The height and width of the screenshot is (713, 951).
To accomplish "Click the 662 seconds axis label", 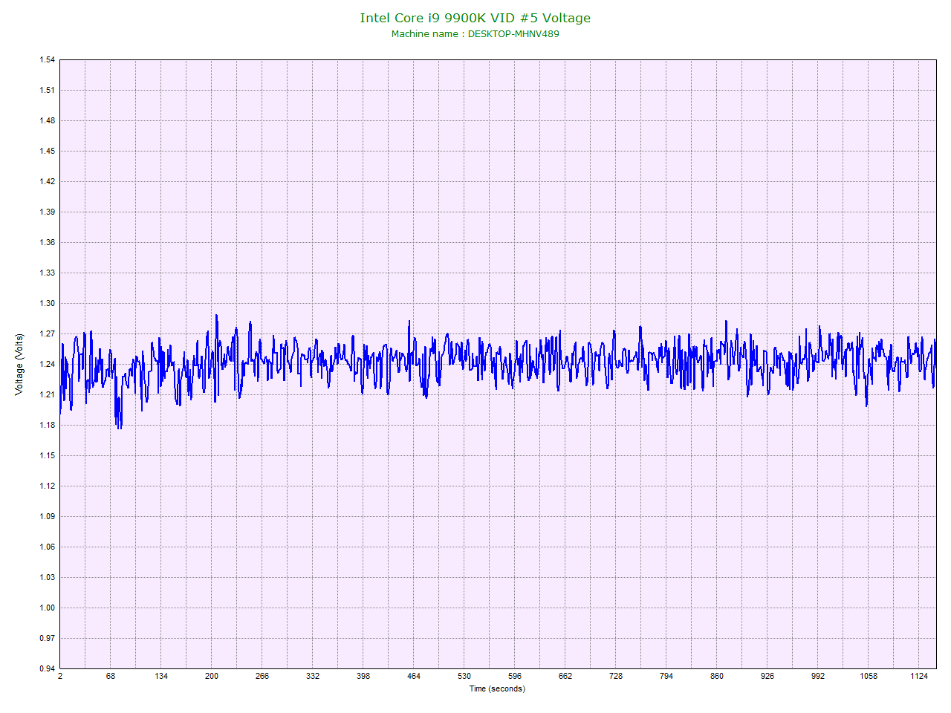I will (565, 676).
